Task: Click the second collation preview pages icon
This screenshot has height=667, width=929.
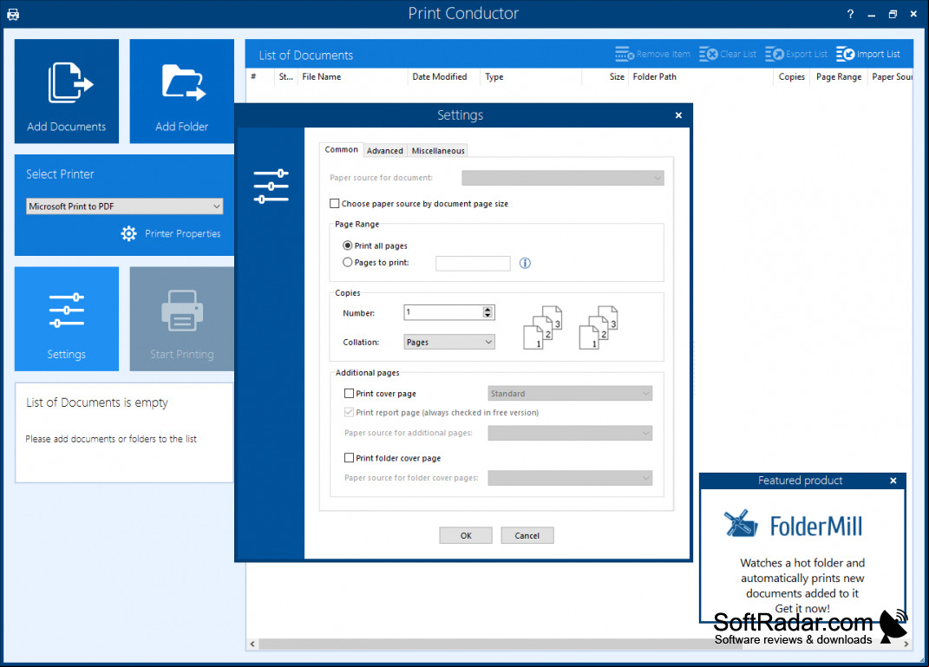Action: pos(598,327)
